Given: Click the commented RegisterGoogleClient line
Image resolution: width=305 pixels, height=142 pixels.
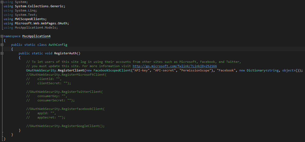Looking at the screenshot, I should point(65,126).
